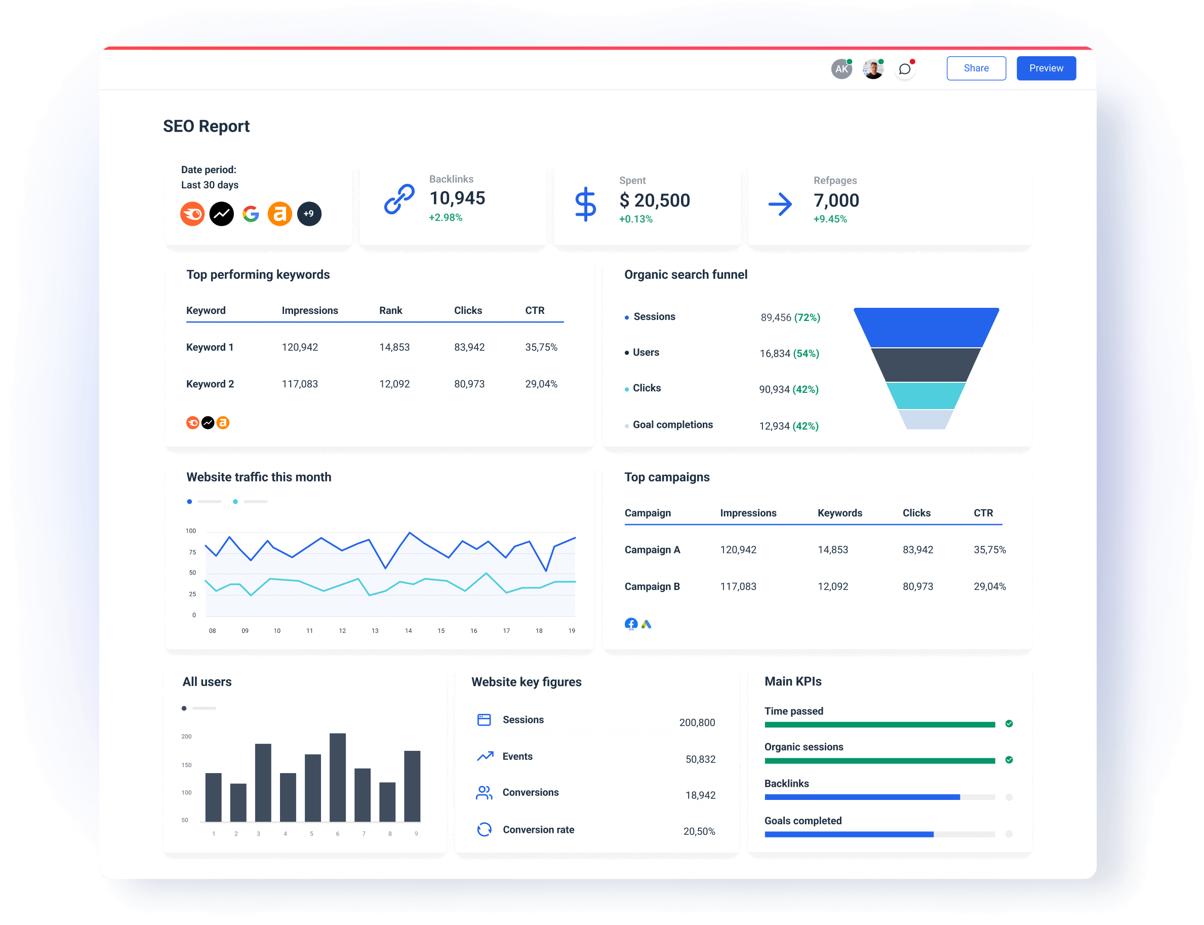1204x925 pixels.
Task: Click the Semrush icon under Date period
Action: [x=192, y=214]
